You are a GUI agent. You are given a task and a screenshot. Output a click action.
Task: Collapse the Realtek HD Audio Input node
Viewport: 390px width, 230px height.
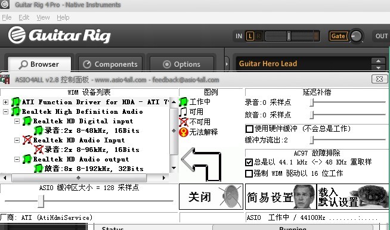coord(17,140)
